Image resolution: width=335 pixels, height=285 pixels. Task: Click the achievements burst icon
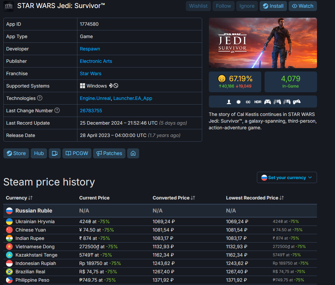coord(239,102)
